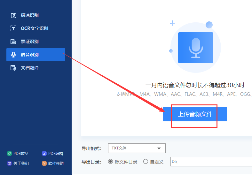Click the orange 软件帮助 question icon

point(44,164)
